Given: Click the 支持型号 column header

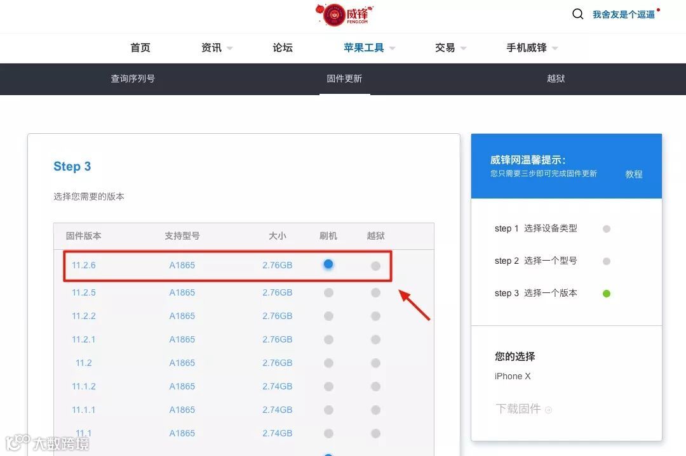Looking at the screenshot, I should click(x=182, y=236).
